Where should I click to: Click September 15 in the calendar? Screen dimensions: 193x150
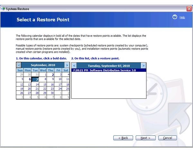[x=43, y=84]
